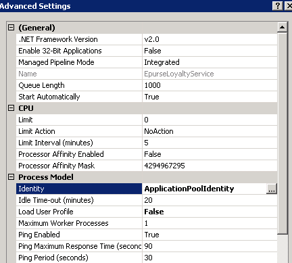Click the vertical scrollbar thumb
292x263 pixels.
(283, 133)
